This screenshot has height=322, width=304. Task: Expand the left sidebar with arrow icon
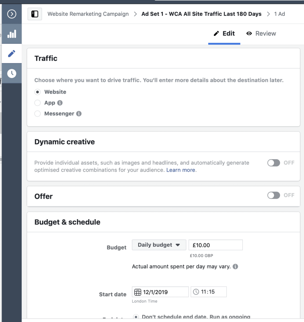12,14
